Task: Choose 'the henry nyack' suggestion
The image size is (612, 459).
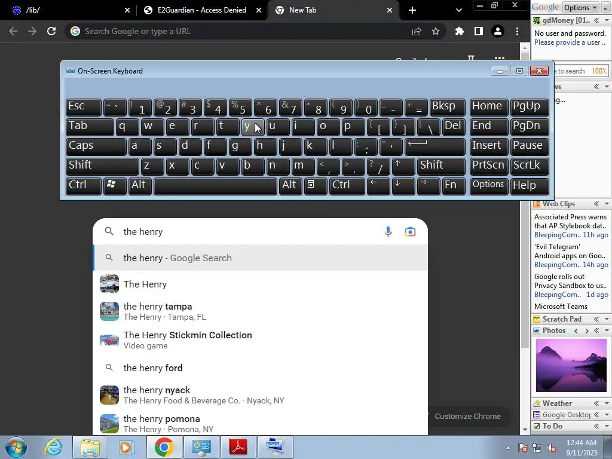Action: pyautogui.click(x=261, y=395)
